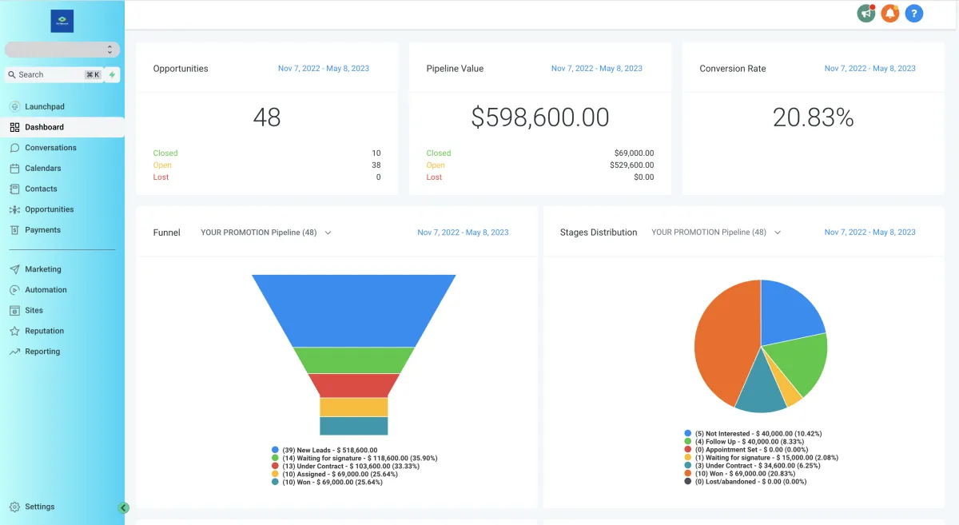Open Launchpad from sidebar menu

pyautogui.click(x=45, y=106)
